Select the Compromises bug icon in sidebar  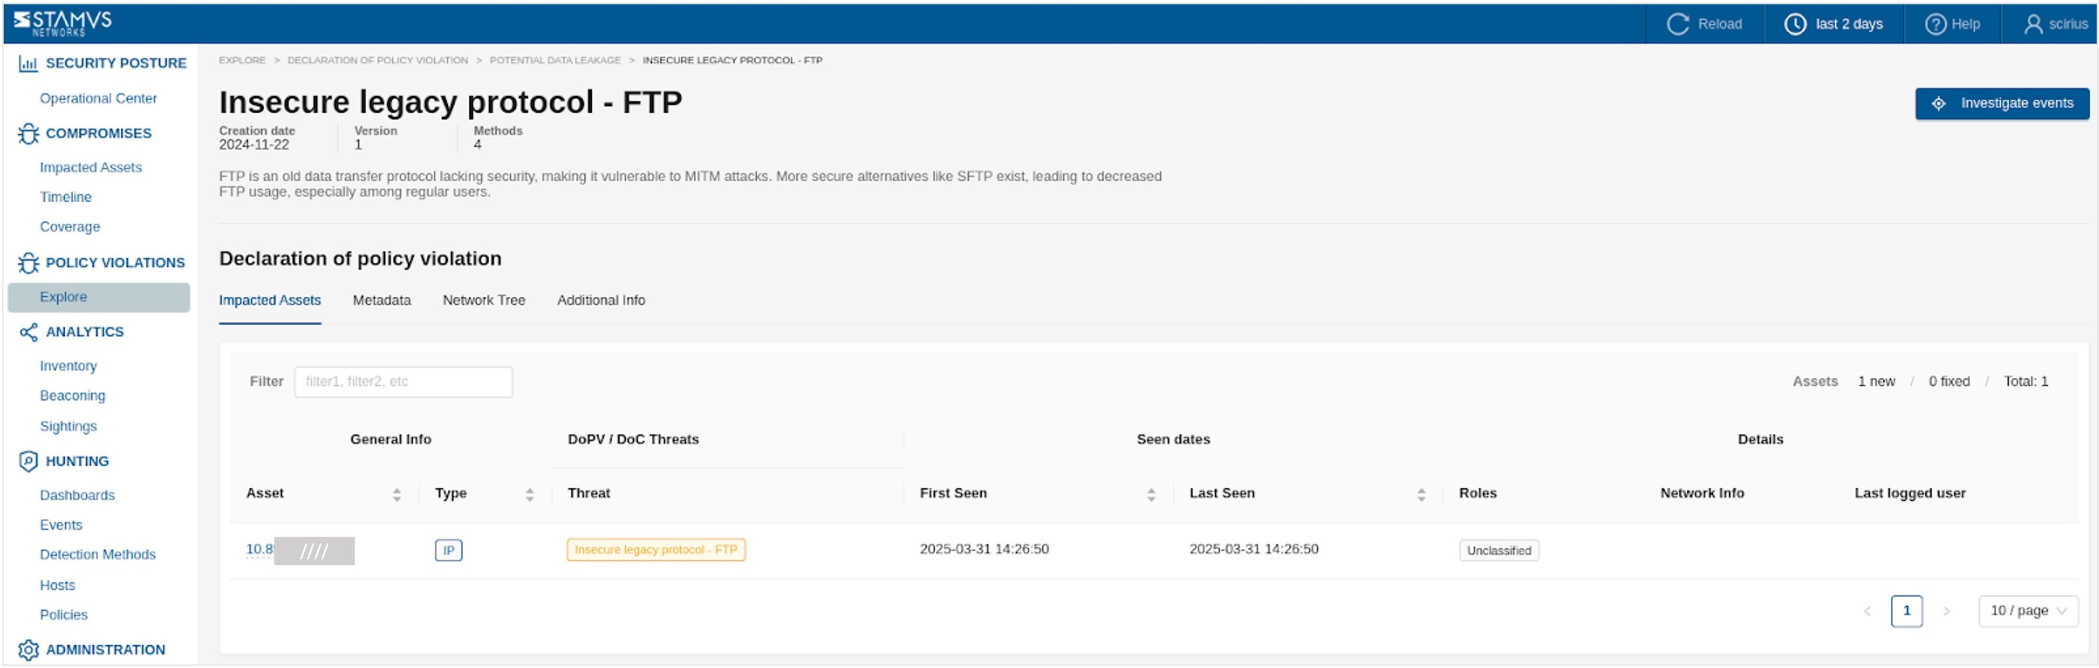tap(29, 133)
